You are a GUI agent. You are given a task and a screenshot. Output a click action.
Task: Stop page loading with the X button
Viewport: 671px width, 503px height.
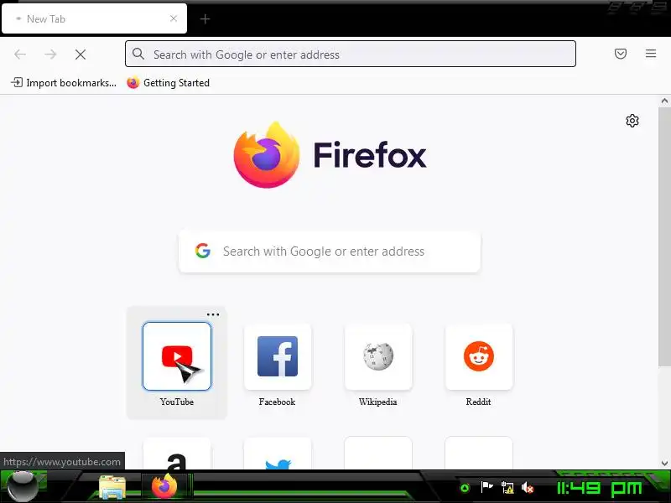click(x=81, y=54)
